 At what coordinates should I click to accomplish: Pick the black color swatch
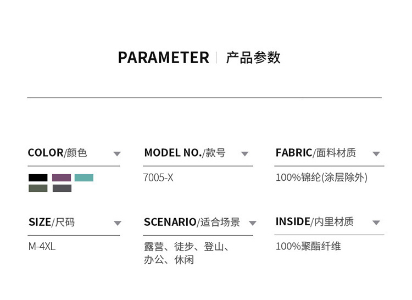click(38, 177)
